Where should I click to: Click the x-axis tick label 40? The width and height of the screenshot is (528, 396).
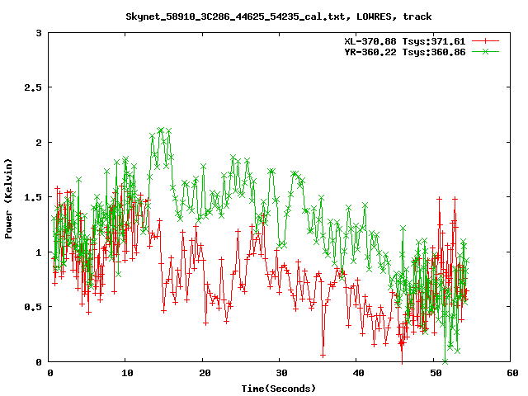358,373
